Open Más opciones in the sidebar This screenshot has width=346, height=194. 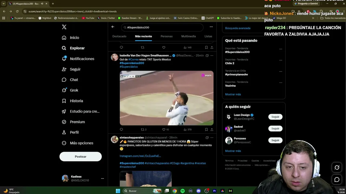[x=77, y=143]
